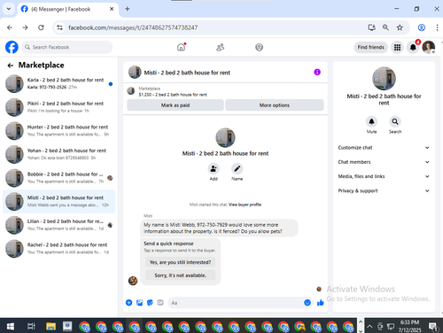Edit the chat name pencil icon
The image size is (443, 333).
pyautogui.click(x=237, y=169)
